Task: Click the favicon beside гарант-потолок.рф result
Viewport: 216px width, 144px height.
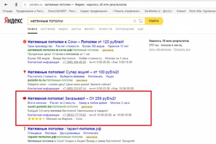Action: click(25, 128)
